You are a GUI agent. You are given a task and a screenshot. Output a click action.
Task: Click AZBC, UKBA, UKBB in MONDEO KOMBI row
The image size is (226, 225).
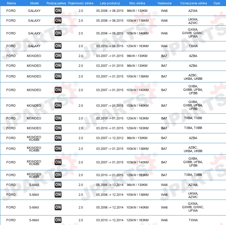(193, 149)
